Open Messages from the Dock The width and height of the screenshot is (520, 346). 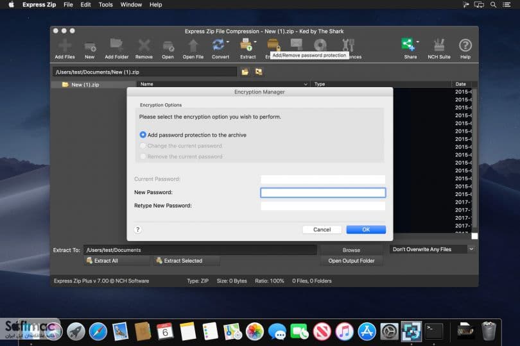tap(277, 331)
